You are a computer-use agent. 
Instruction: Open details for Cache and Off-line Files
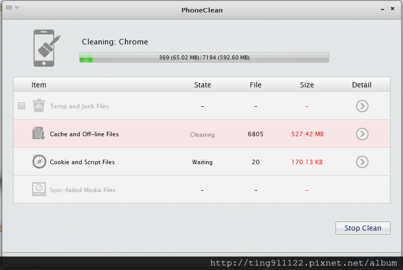pos(362,134)
